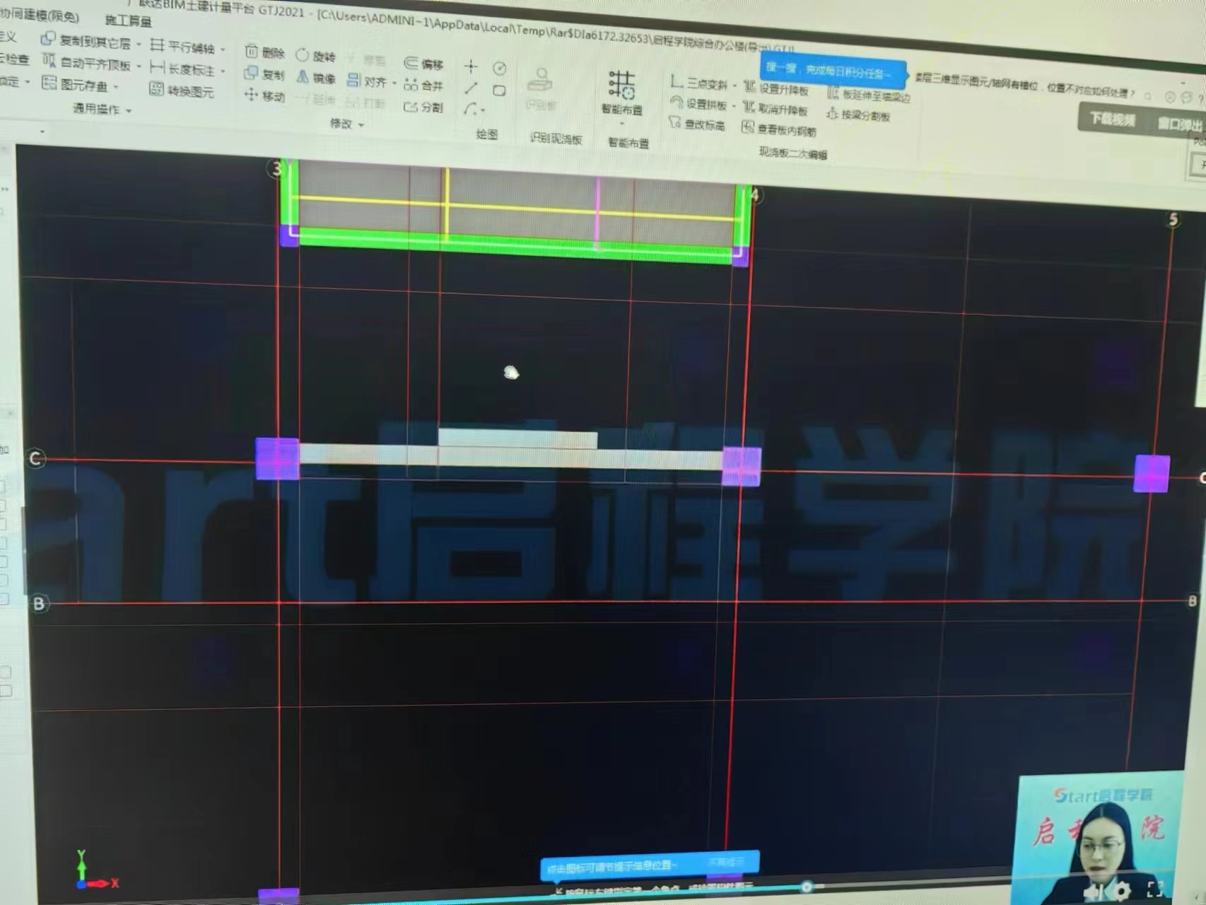Click the 自动平齐顶板 tool
Screen dimensions: 1206x905
(x=86, y=63)
